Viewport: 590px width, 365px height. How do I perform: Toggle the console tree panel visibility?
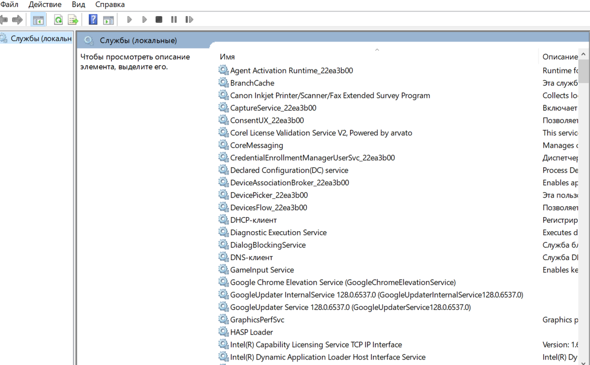[37, 19]
